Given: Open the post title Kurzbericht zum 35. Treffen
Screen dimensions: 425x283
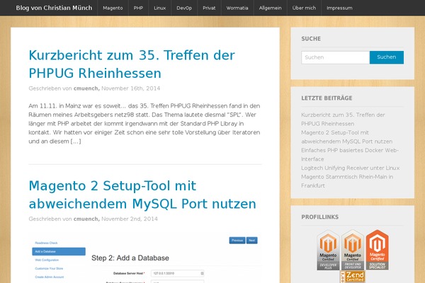Looking at the screenshot, I should [132, 64].
